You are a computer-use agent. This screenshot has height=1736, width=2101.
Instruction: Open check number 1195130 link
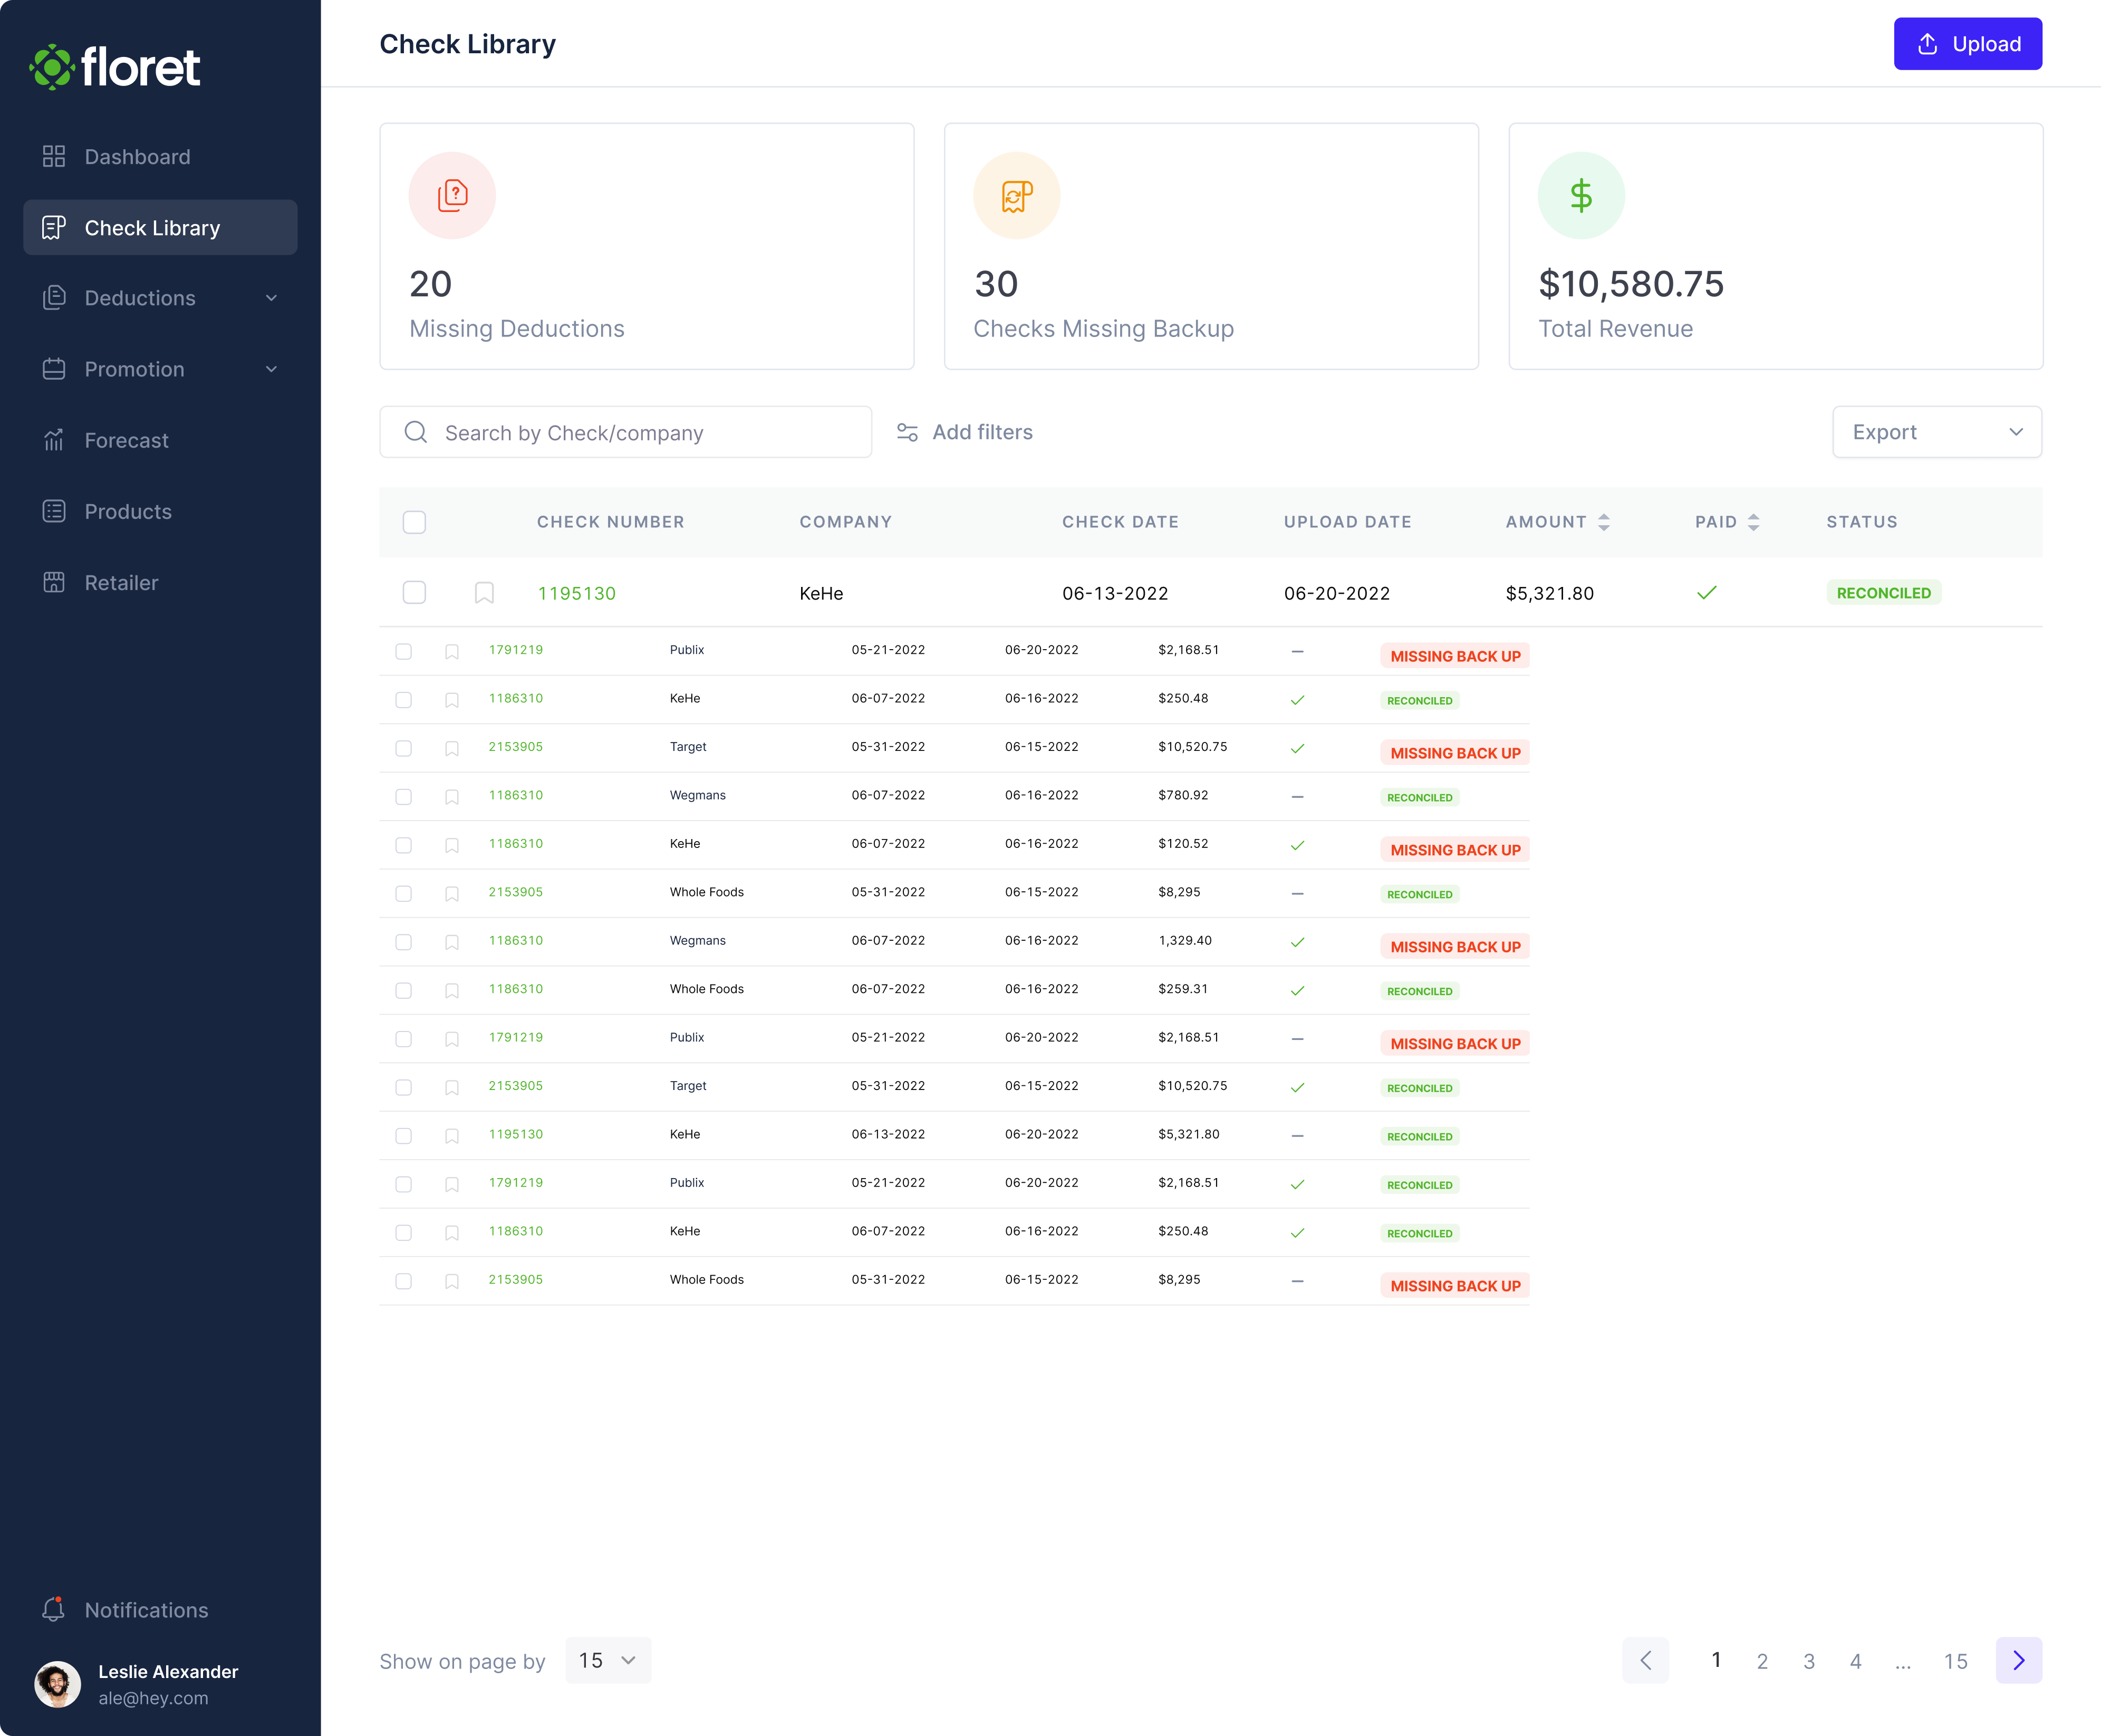tap(577, 592)
